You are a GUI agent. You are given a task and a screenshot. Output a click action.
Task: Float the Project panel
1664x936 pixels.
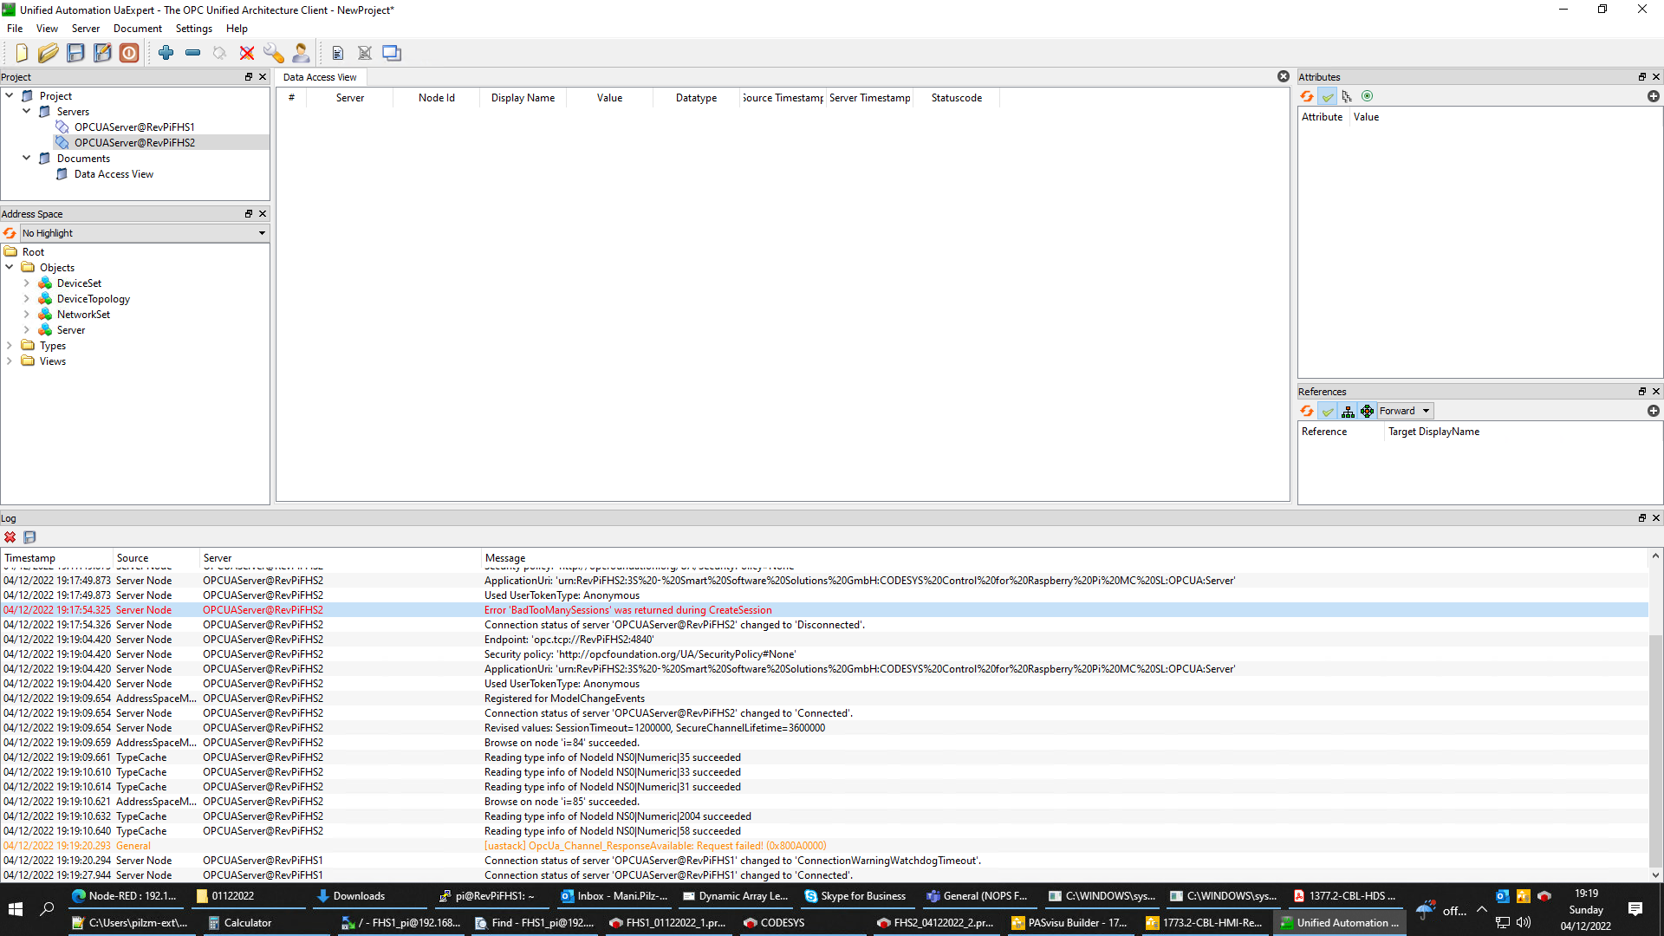(x=249, y=77)
